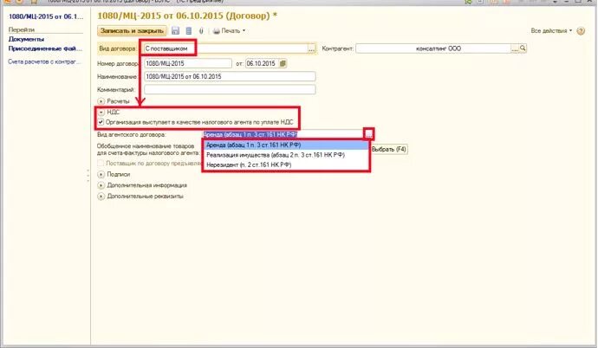Open the 1080/МЦ-2015 от 06.1... navigation item
This screenshot has width=598, height=348.
(x=46, y=16)
